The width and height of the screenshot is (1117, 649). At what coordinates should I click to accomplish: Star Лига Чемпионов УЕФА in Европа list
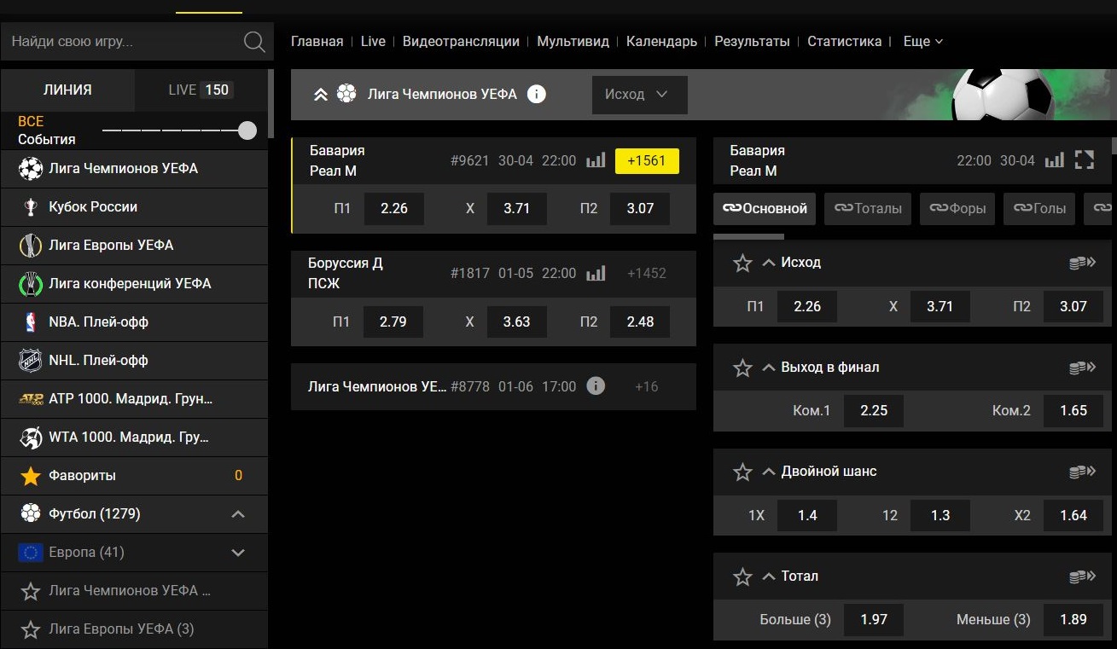(x=31, y=591)
